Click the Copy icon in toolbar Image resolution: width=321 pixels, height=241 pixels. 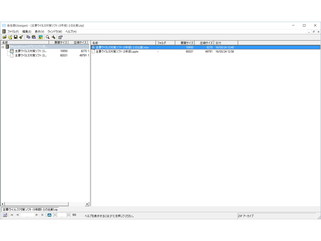(28, 37)
